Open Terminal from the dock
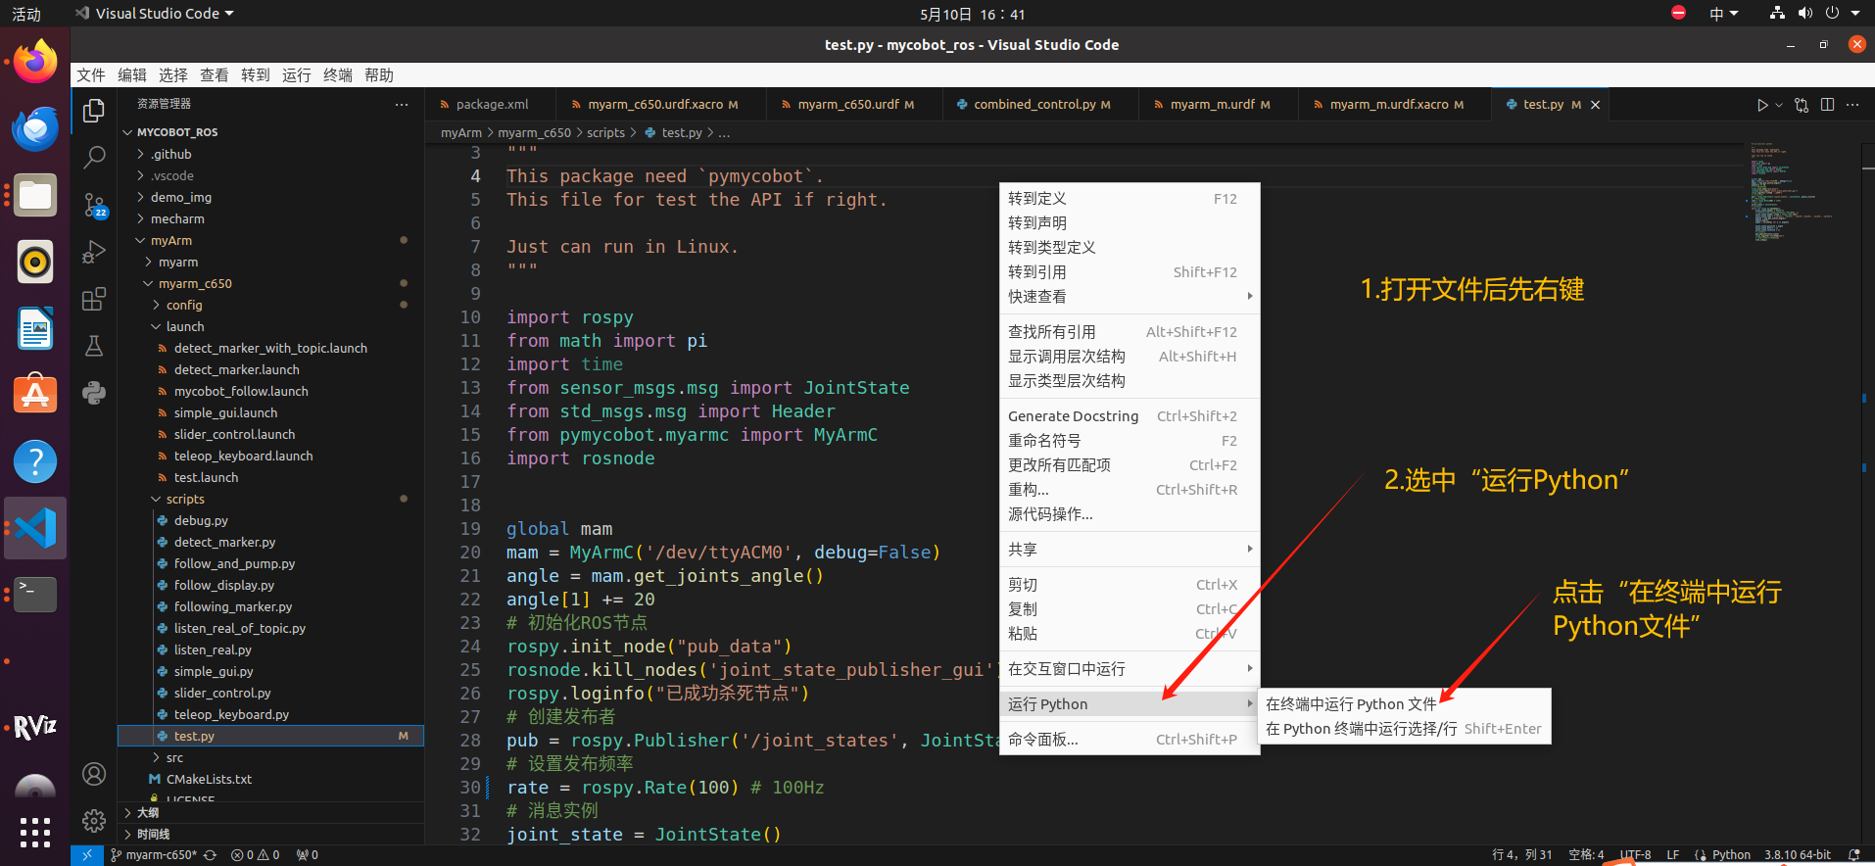This screenshot has height=866, width=1875. 35,595
